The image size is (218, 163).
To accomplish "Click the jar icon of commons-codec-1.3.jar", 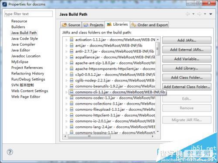I will (x=72, y=98).
